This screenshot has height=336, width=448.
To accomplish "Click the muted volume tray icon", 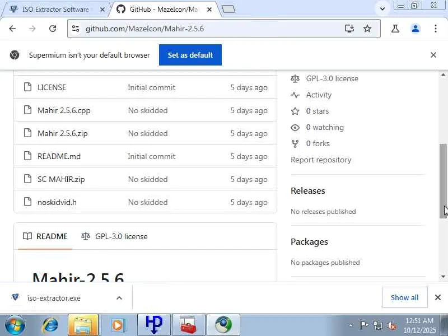I will pyautogui.click(x=391, y=325).
